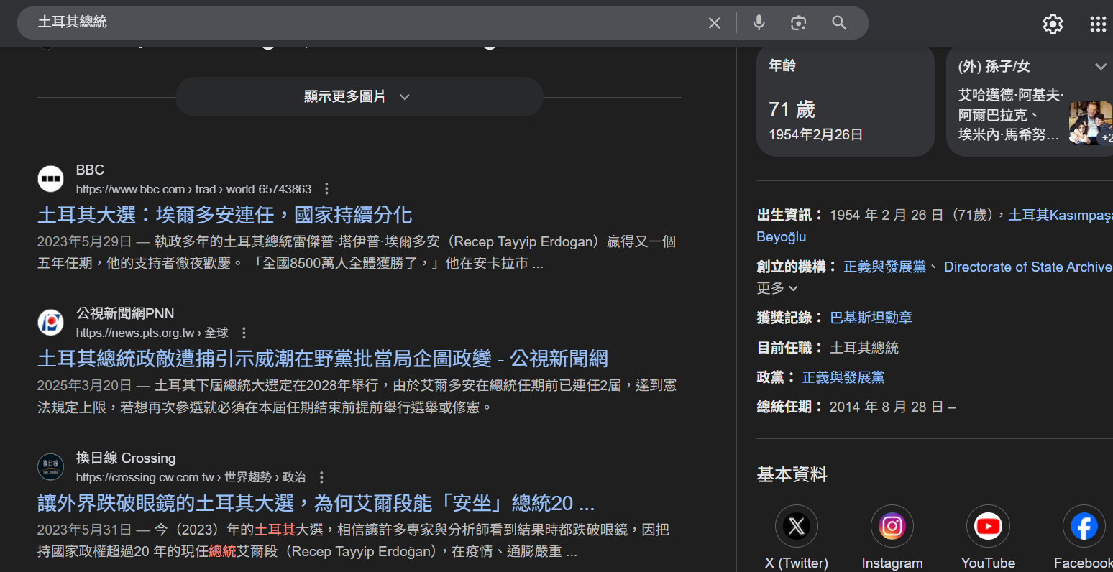Open the Google apps grid icon
Viewport: 1113px width, 572px height.
tap(1098, 24)
